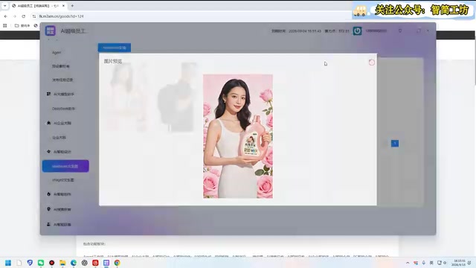The height and width of the screenshot is (268, 476).
Task: Click the AI large-model assistant section icon
Action: pyautogui.click(x=48, y=94)
